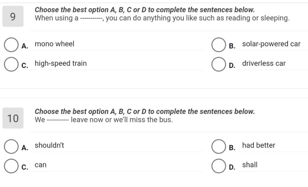Click the 'shall' answer text
Screen dimensions: 308x187
(x=250, y=165)
